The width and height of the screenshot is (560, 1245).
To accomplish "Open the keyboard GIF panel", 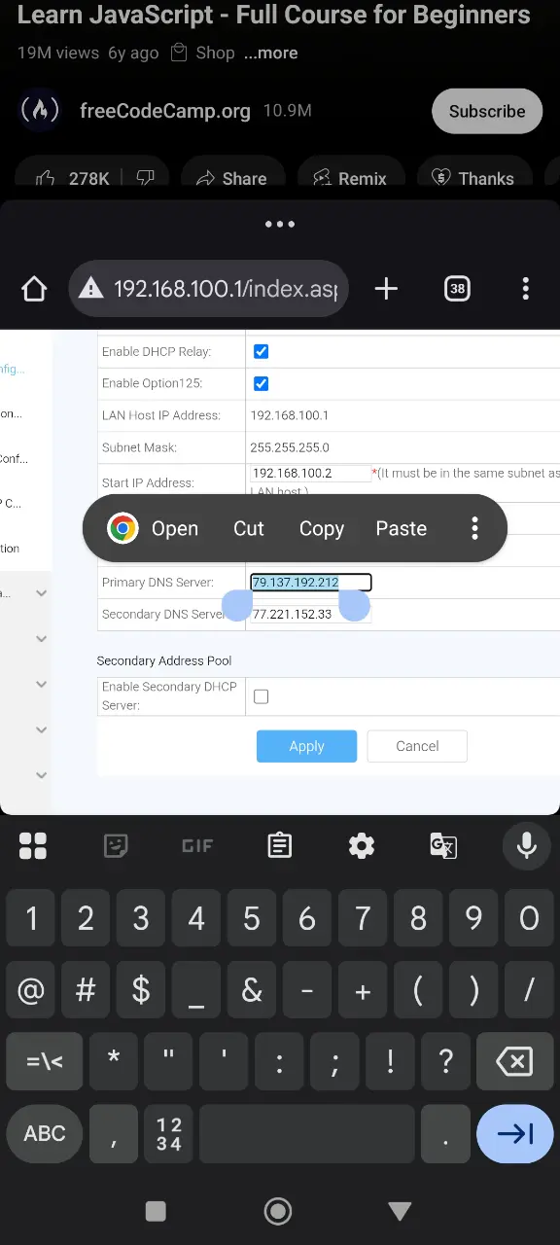I will [x=197, y=846].
